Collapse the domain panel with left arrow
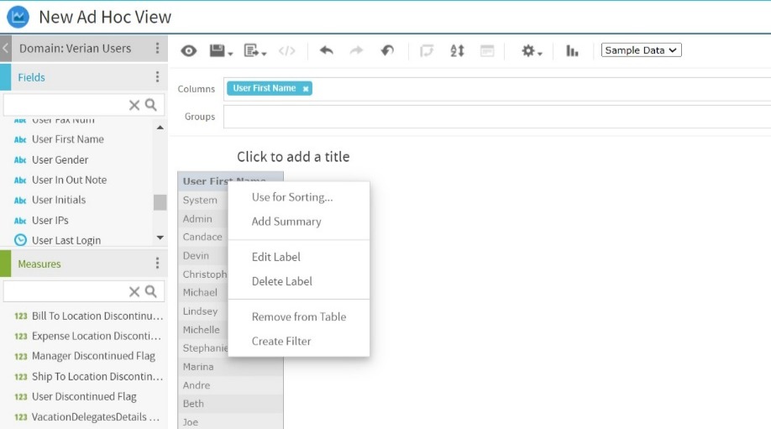 [x=5, y=48]
